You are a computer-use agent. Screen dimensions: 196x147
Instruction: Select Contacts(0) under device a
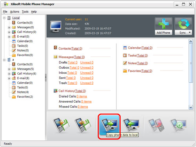[x=25, y=64]
